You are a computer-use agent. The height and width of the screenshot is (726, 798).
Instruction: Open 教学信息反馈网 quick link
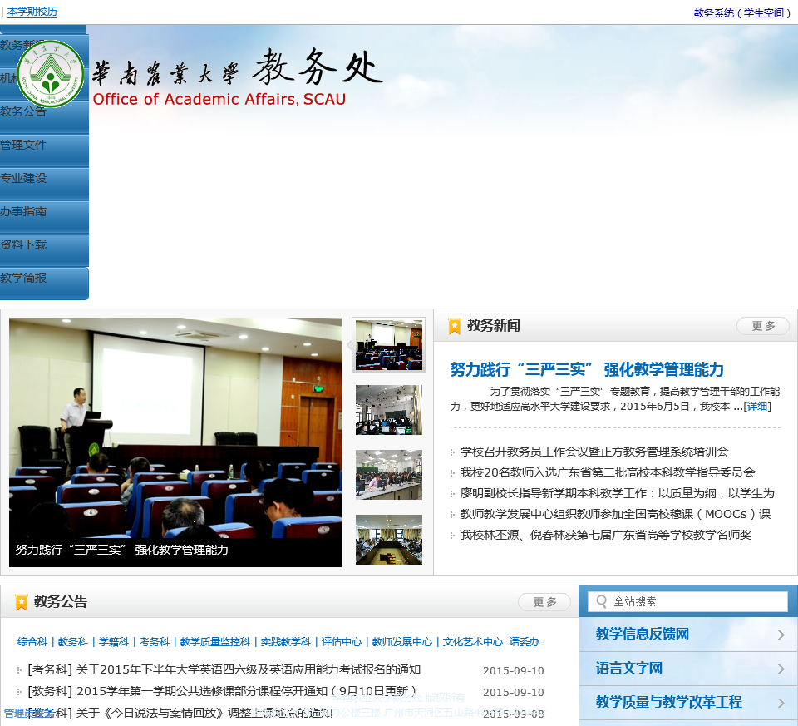pyautogui.click(x=643, y=635)
